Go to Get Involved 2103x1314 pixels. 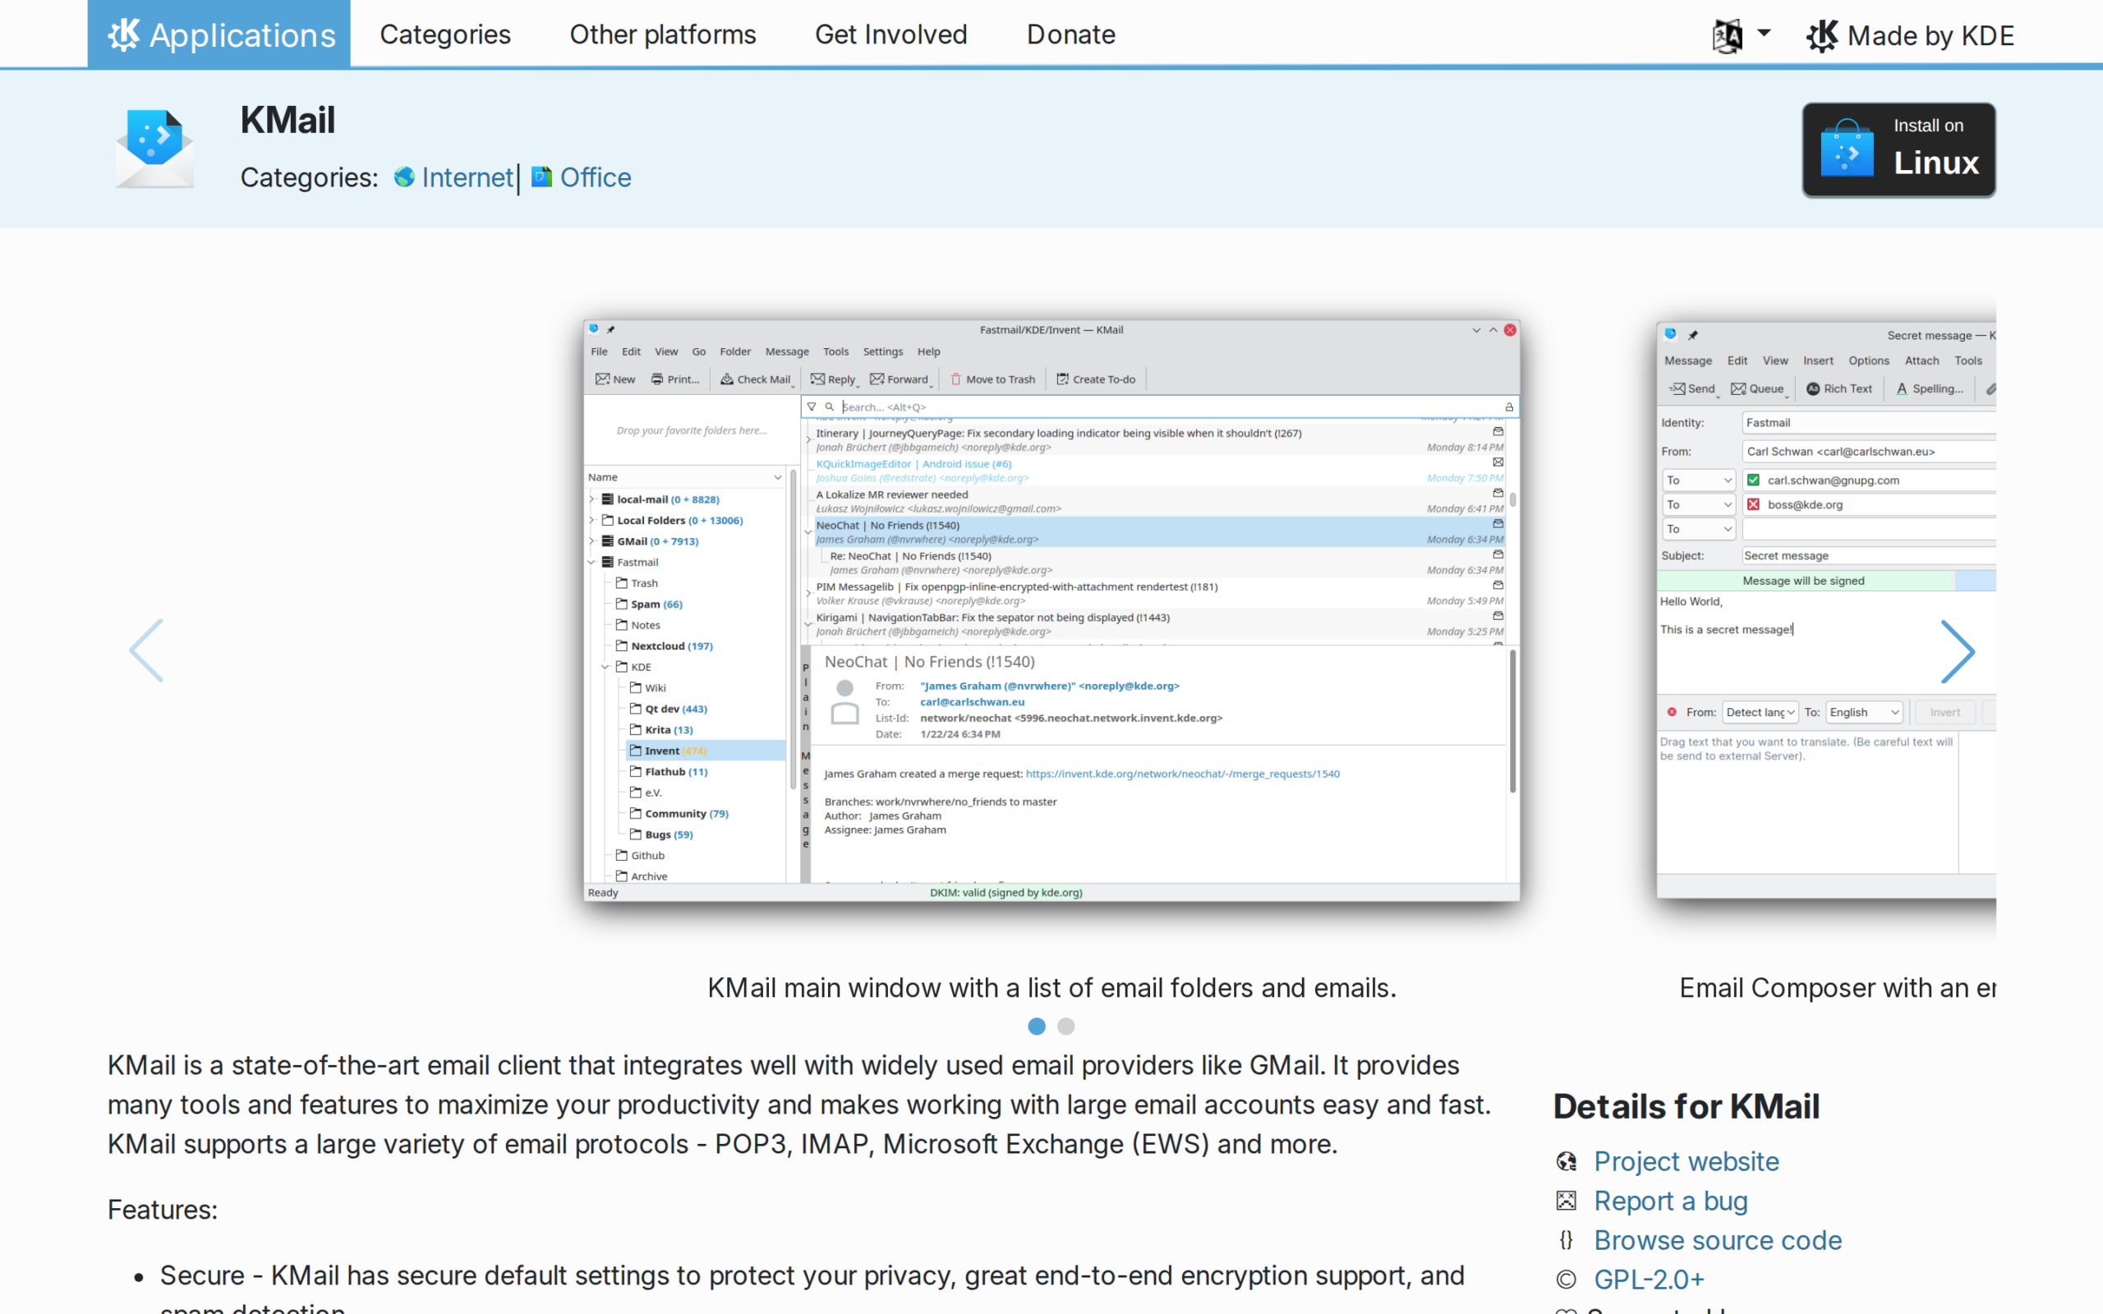point(890,34)
